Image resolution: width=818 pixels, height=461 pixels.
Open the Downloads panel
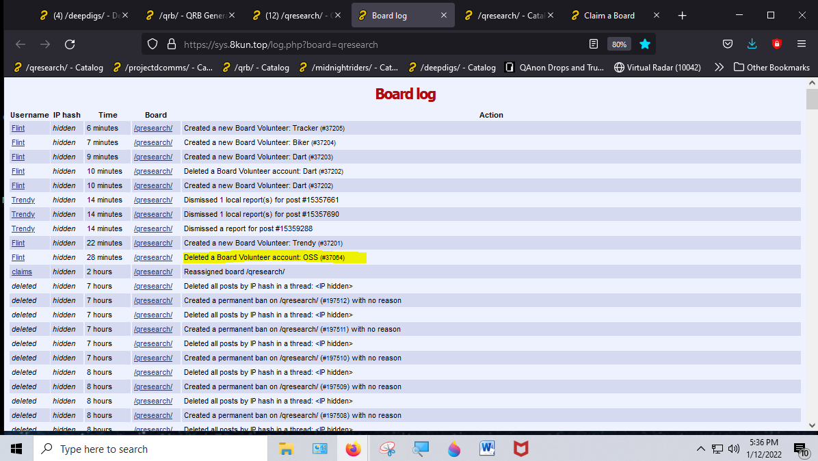pyautogui.click(x=752, y=44)
